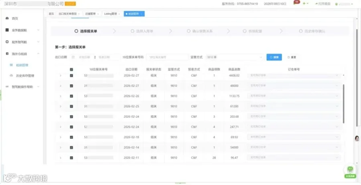Click the 商品总数 column header

coord(234,69)
